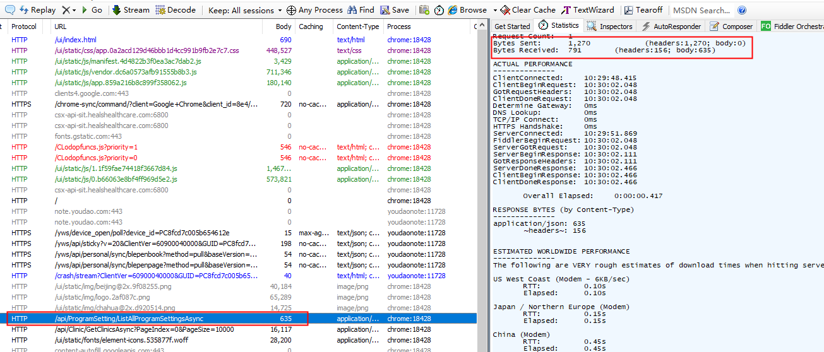The image size is (824, 352).
Task: Click Clear Cache in toolbar
Action: pyautogui.click(x=528, y=10)
